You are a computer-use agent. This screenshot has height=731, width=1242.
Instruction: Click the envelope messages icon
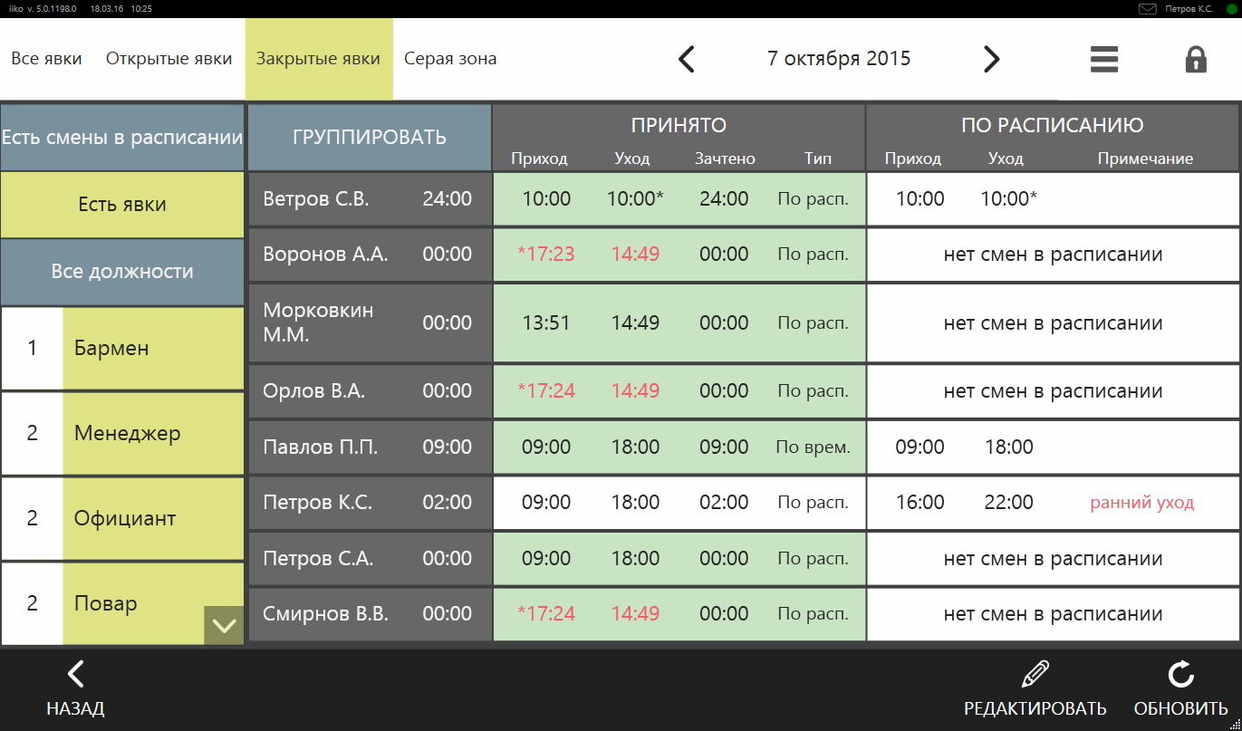point(1148,9)
